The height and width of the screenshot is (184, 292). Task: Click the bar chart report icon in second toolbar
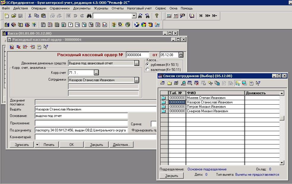tap(105, 25)
